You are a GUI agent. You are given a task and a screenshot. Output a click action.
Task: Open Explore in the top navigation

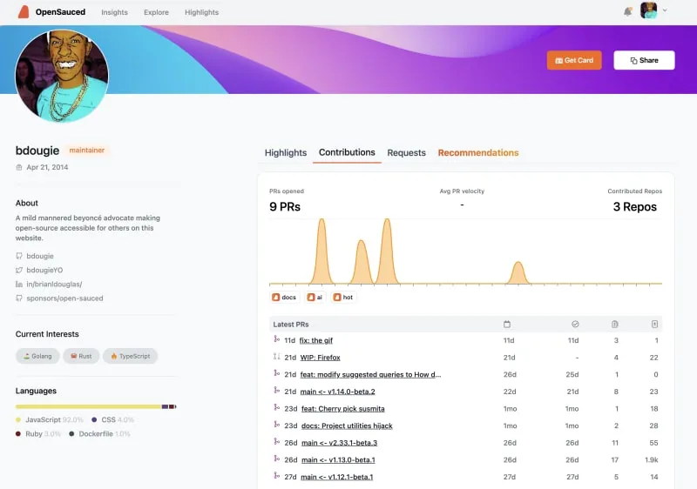[x=156, y=12]
